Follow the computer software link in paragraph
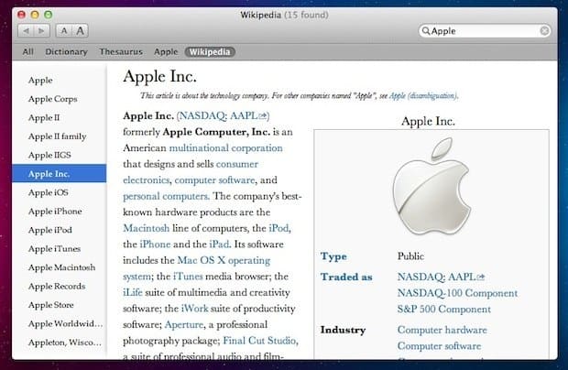568x370 pixels. coord(214,180)
